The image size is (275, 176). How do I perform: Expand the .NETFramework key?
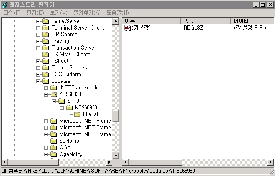tap(46, 88)
